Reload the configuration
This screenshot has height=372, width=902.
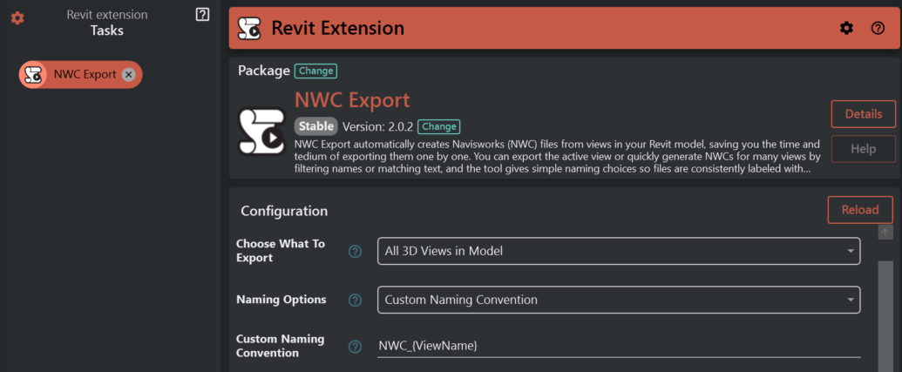tap(860, 210)
